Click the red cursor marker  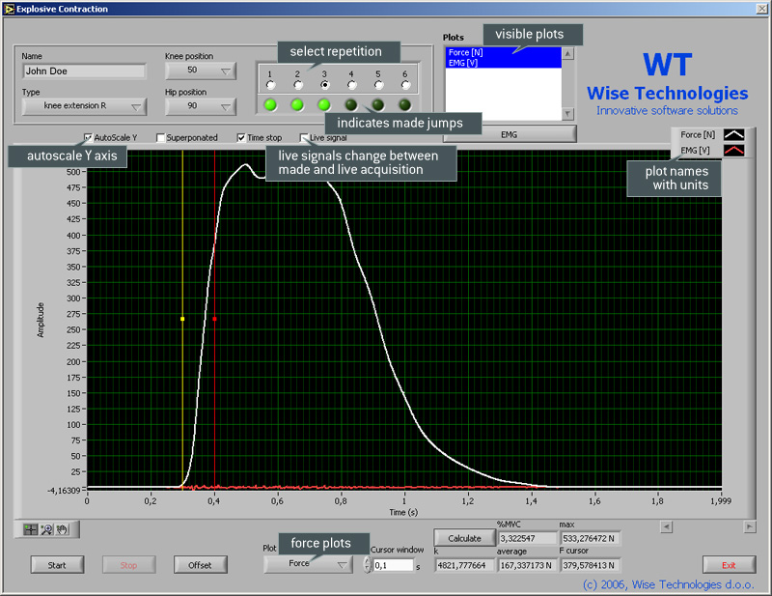click(x=214, y=319)
